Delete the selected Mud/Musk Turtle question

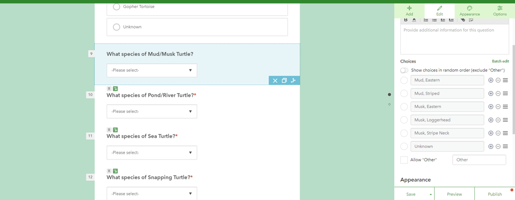click(x=275, y=81)
